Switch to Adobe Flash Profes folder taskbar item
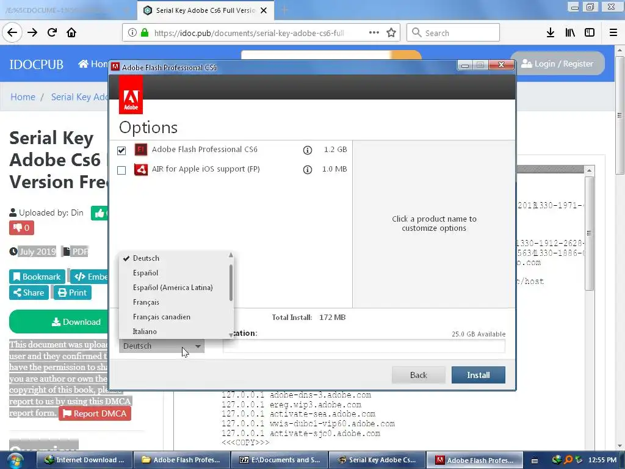Screen dimensions: 625x469 pyautogui.click(x=181, y=460)
